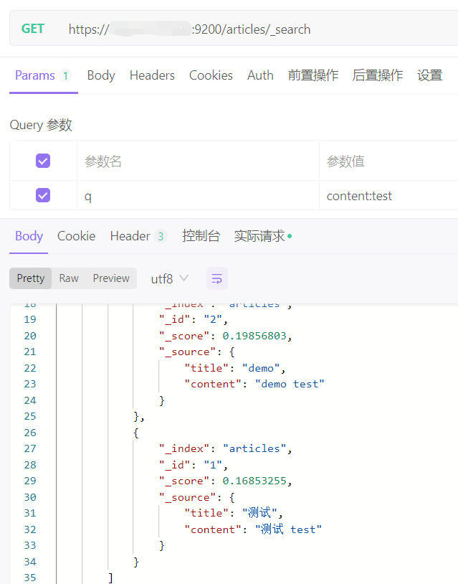
Task: Switch response view to Preview
Action: (111, 278)
